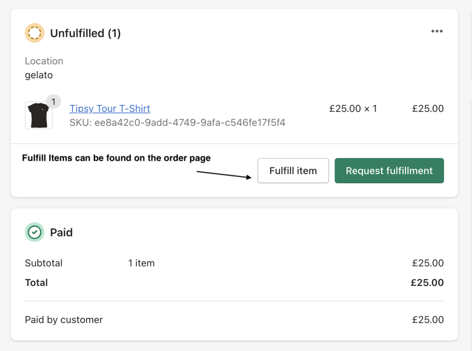The image size is (472, 351).
Task: Click the black t-shirt product thumbnail
Action: [38, 115]
